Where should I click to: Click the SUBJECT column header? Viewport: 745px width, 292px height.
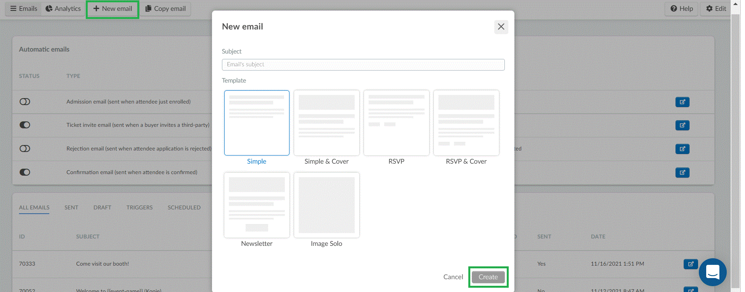(x=88, y=237)
